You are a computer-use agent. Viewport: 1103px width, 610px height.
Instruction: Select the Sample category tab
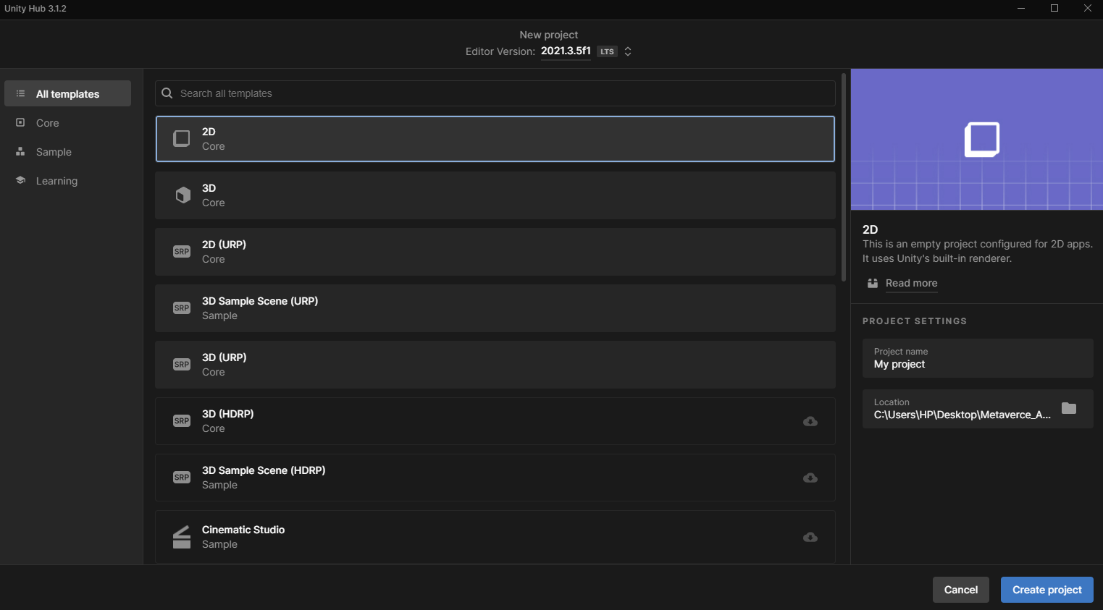tap(67, 151)
